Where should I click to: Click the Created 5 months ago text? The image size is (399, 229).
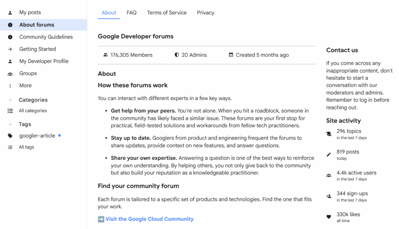262,55
